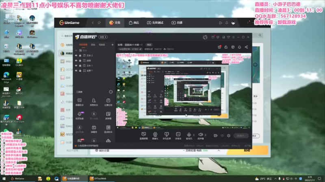Toggle lock on 文本 3 layer
Image resolution: width=325 pixels, height=182 pixels.
(x=80, y=55)
